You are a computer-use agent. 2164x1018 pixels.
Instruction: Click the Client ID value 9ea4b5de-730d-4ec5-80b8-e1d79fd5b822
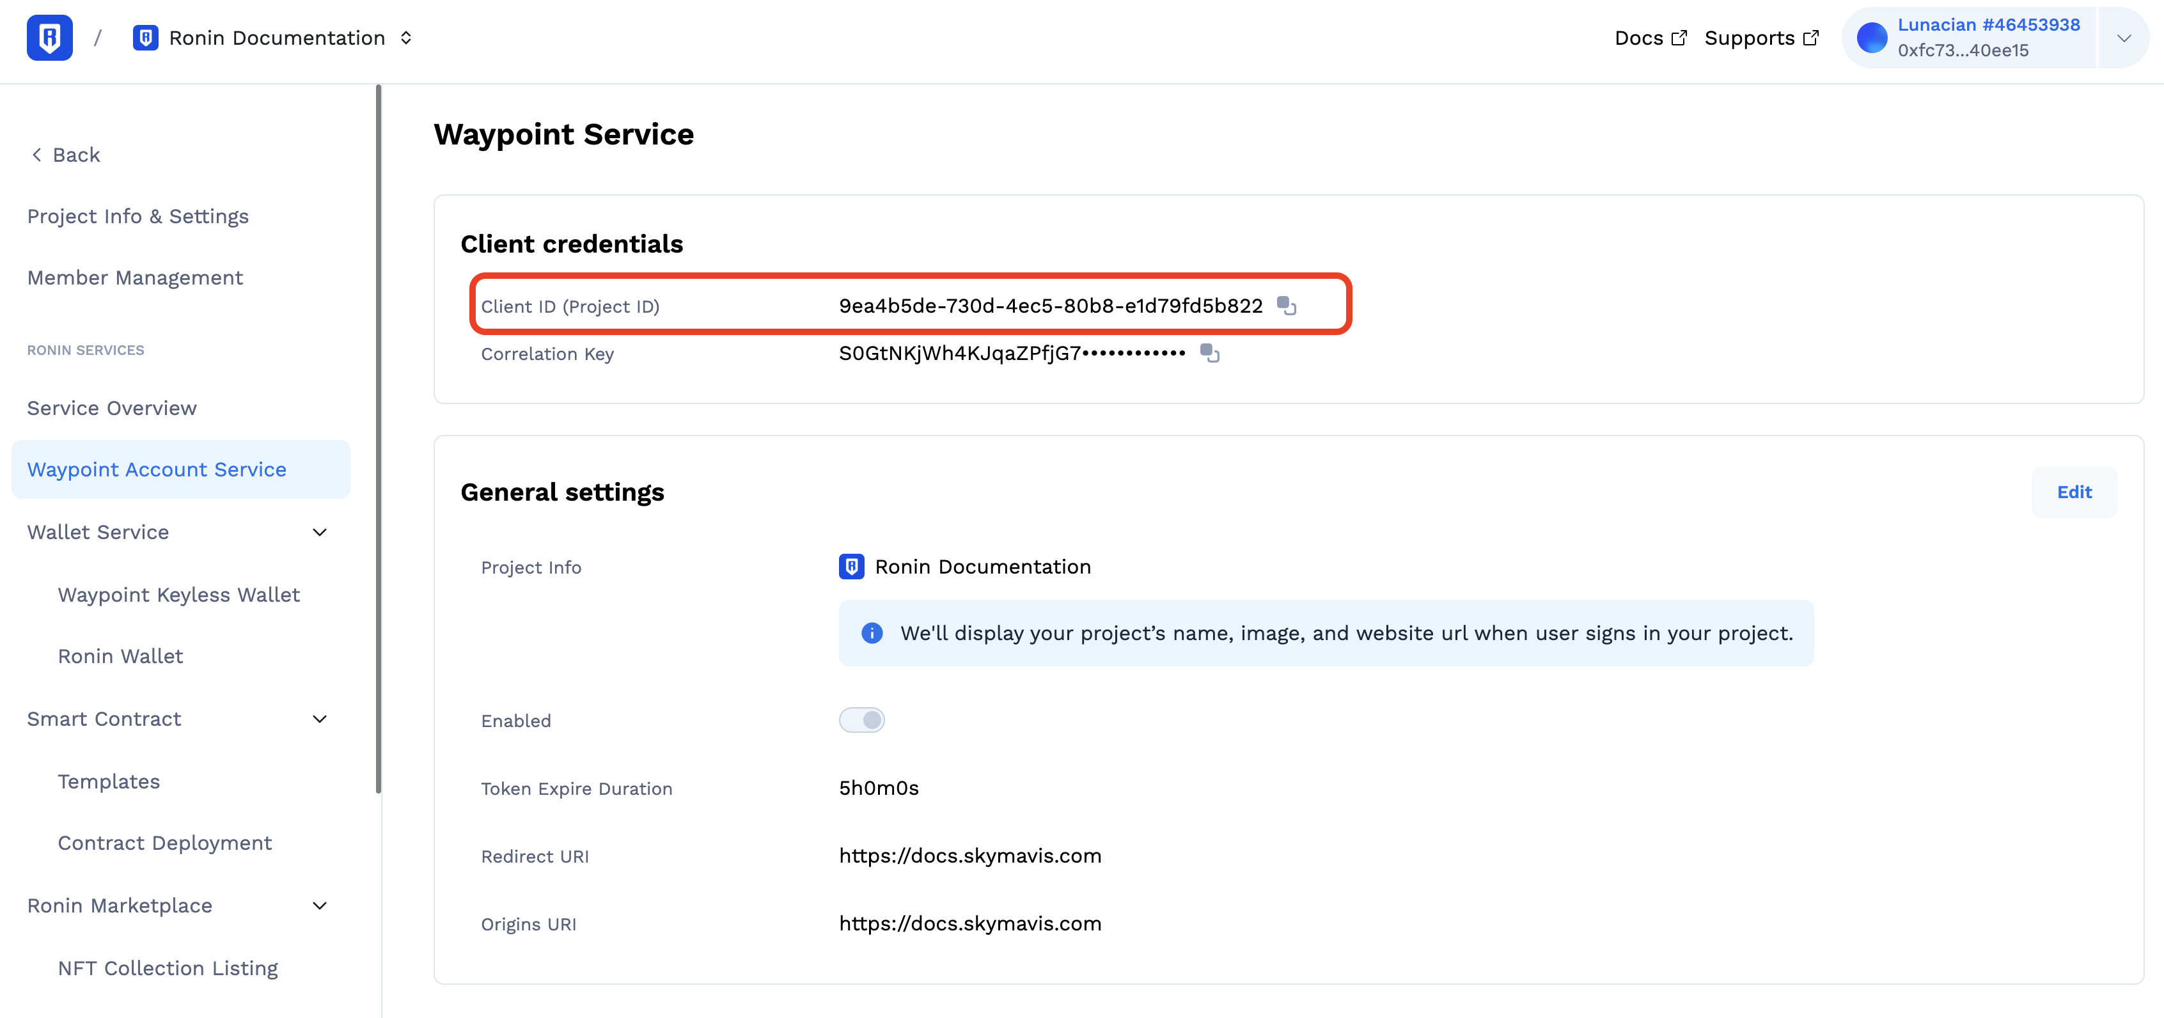[x=1050, y=306]
